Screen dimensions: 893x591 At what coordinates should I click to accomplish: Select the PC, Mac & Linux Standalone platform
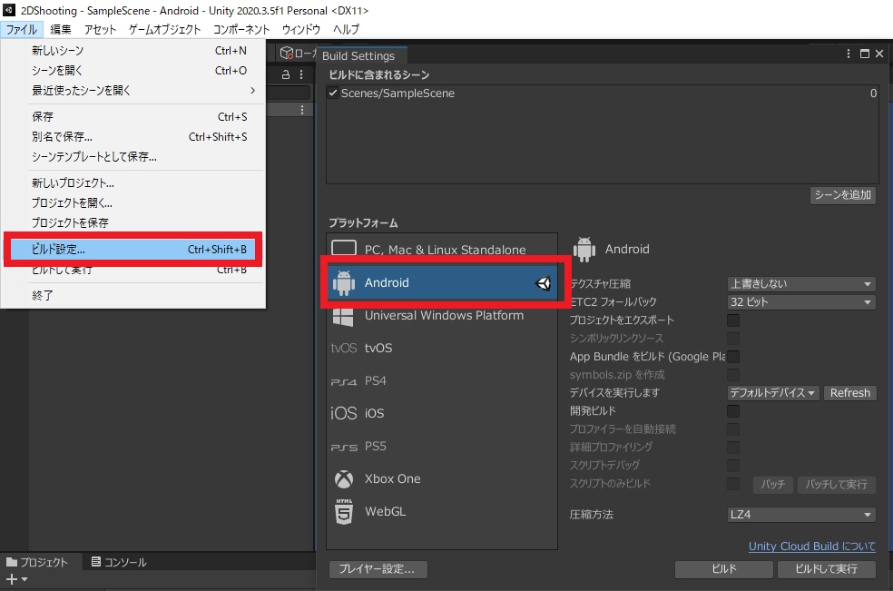click(442, 249)
